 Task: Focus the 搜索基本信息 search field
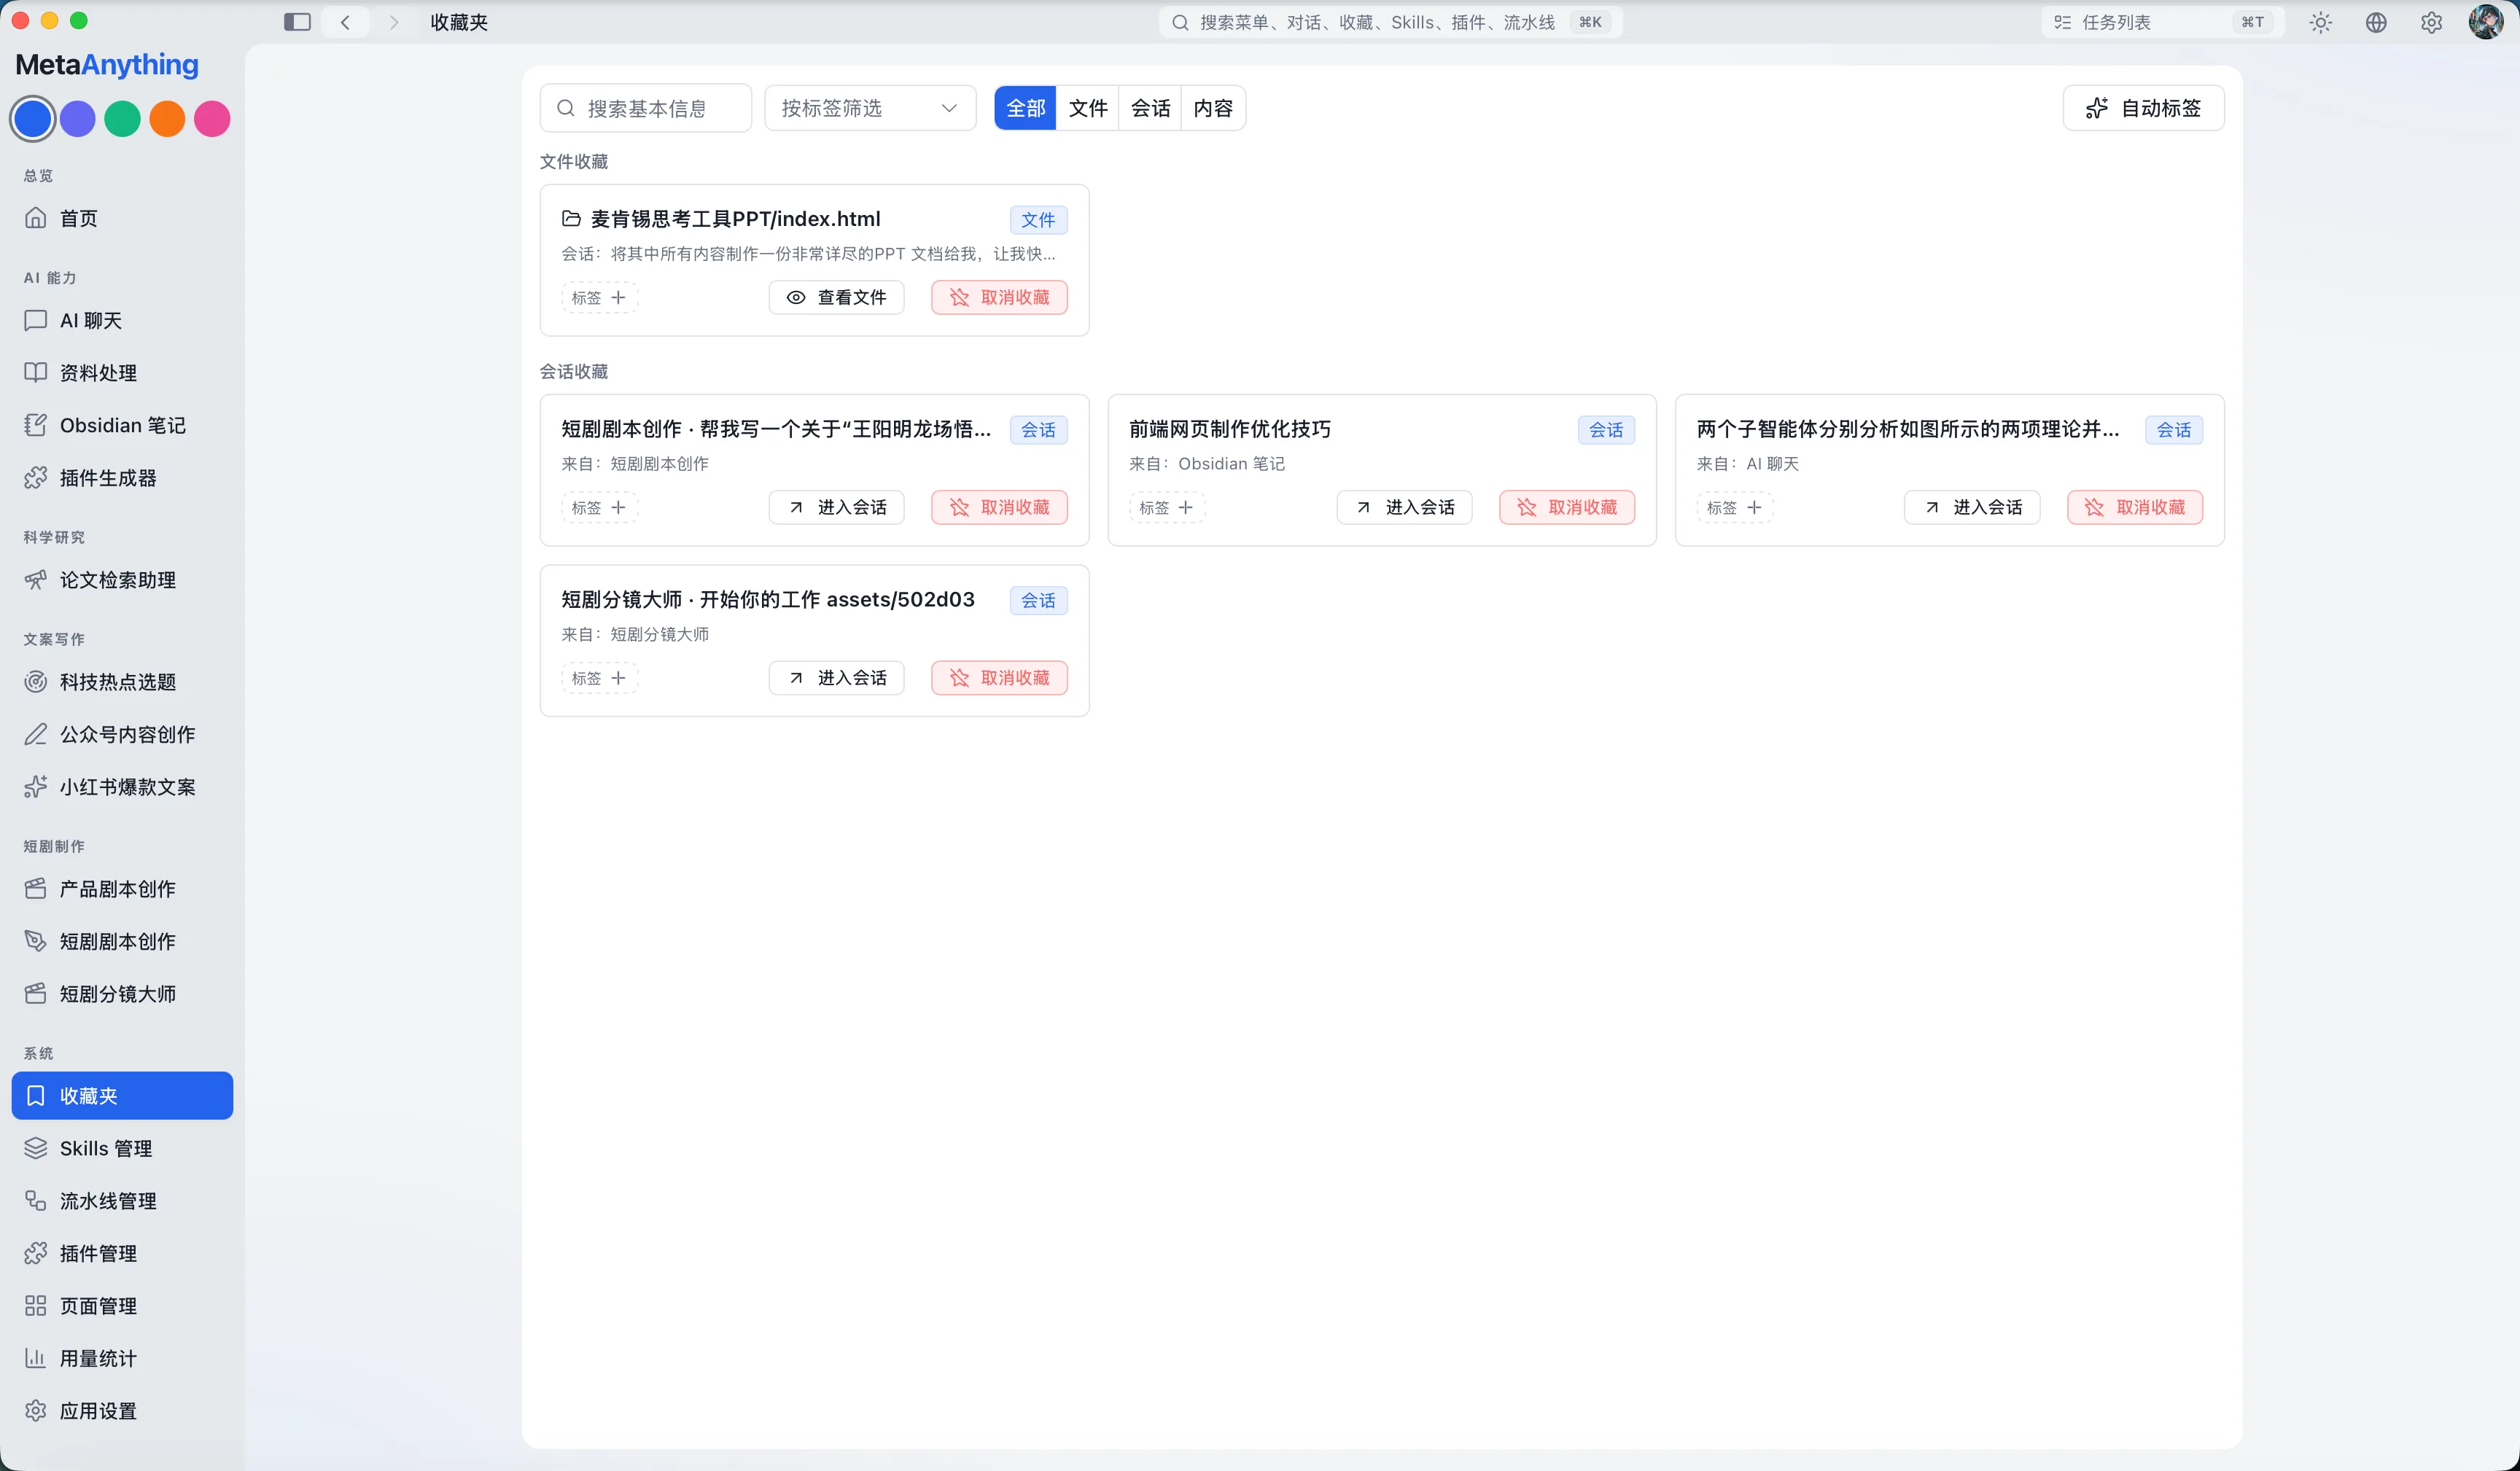click(x=646, y=108)
